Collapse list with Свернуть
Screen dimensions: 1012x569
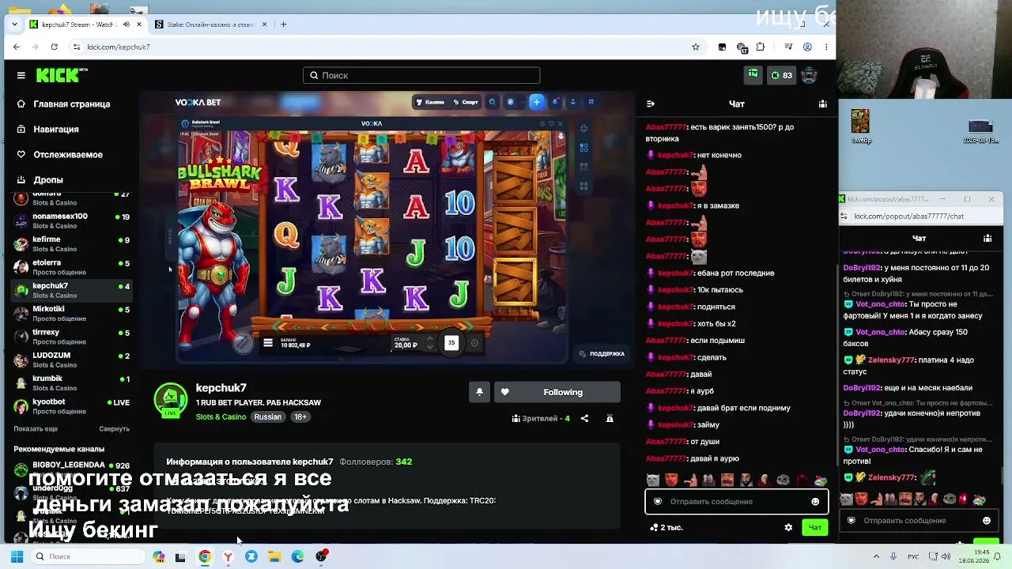[114, 428]
